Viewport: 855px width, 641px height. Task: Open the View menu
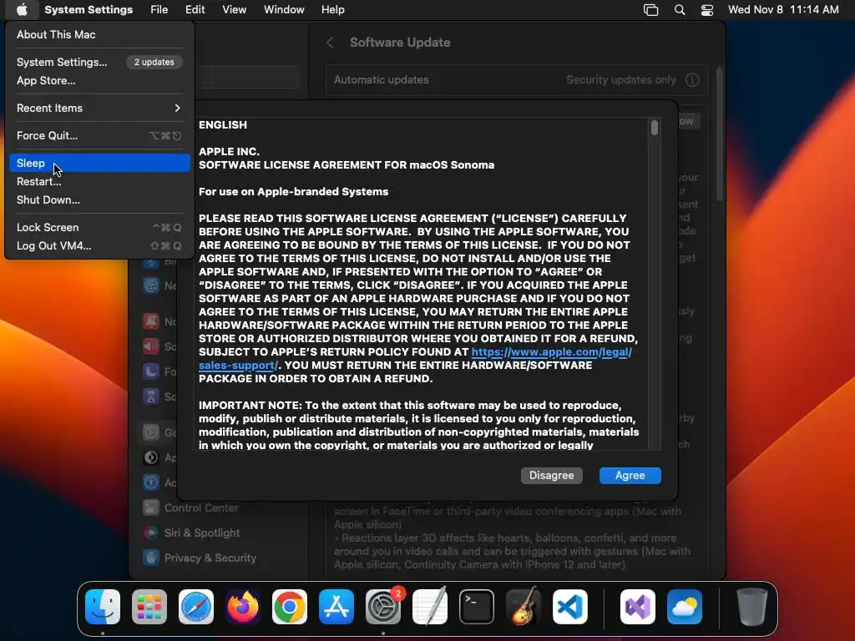(x=234, y=10)
